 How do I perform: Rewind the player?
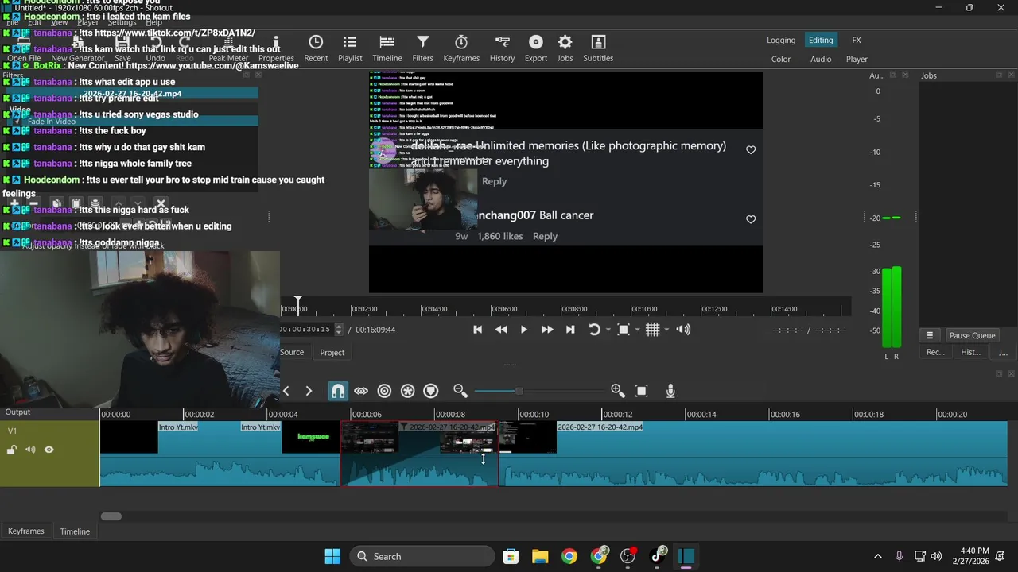tap(501, 330)
